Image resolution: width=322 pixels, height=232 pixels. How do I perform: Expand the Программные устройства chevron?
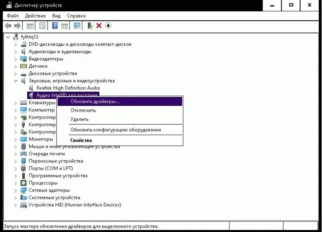[16, 176]
